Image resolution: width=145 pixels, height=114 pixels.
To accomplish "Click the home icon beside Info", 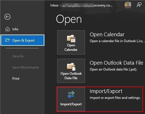I will click(8, 29).
